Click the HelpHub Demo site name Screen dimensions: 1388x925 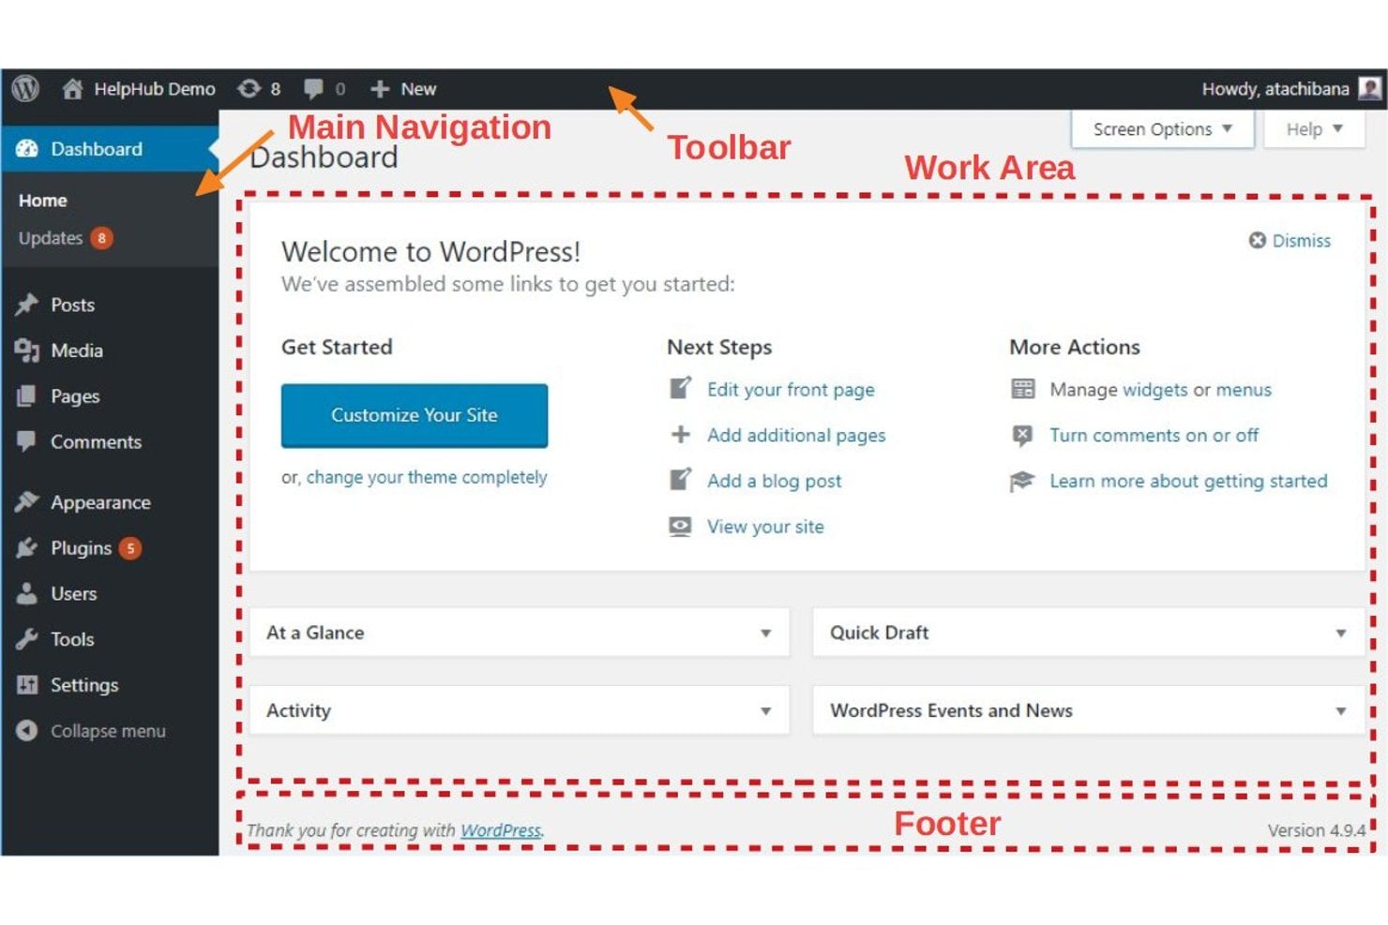[x=155, y=89]
